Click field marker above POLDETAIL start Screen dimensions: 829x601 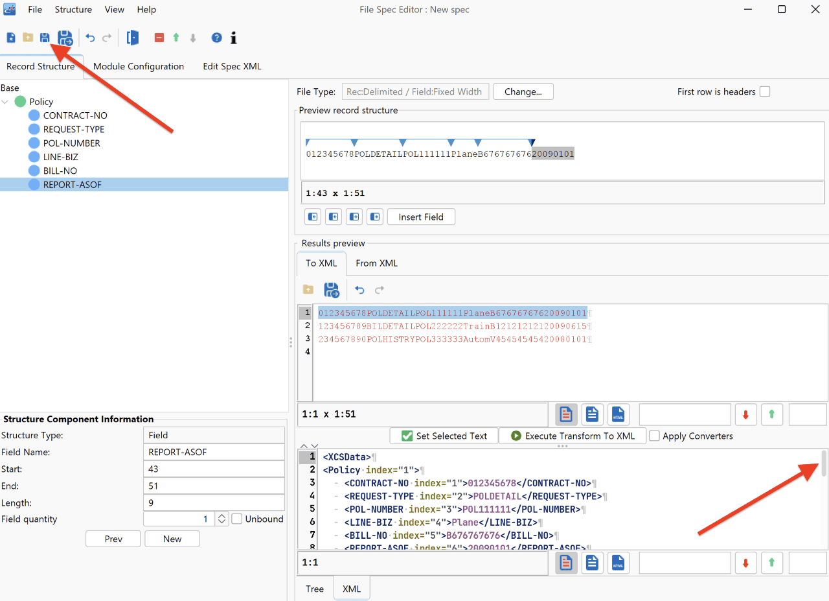coord(354,143)
